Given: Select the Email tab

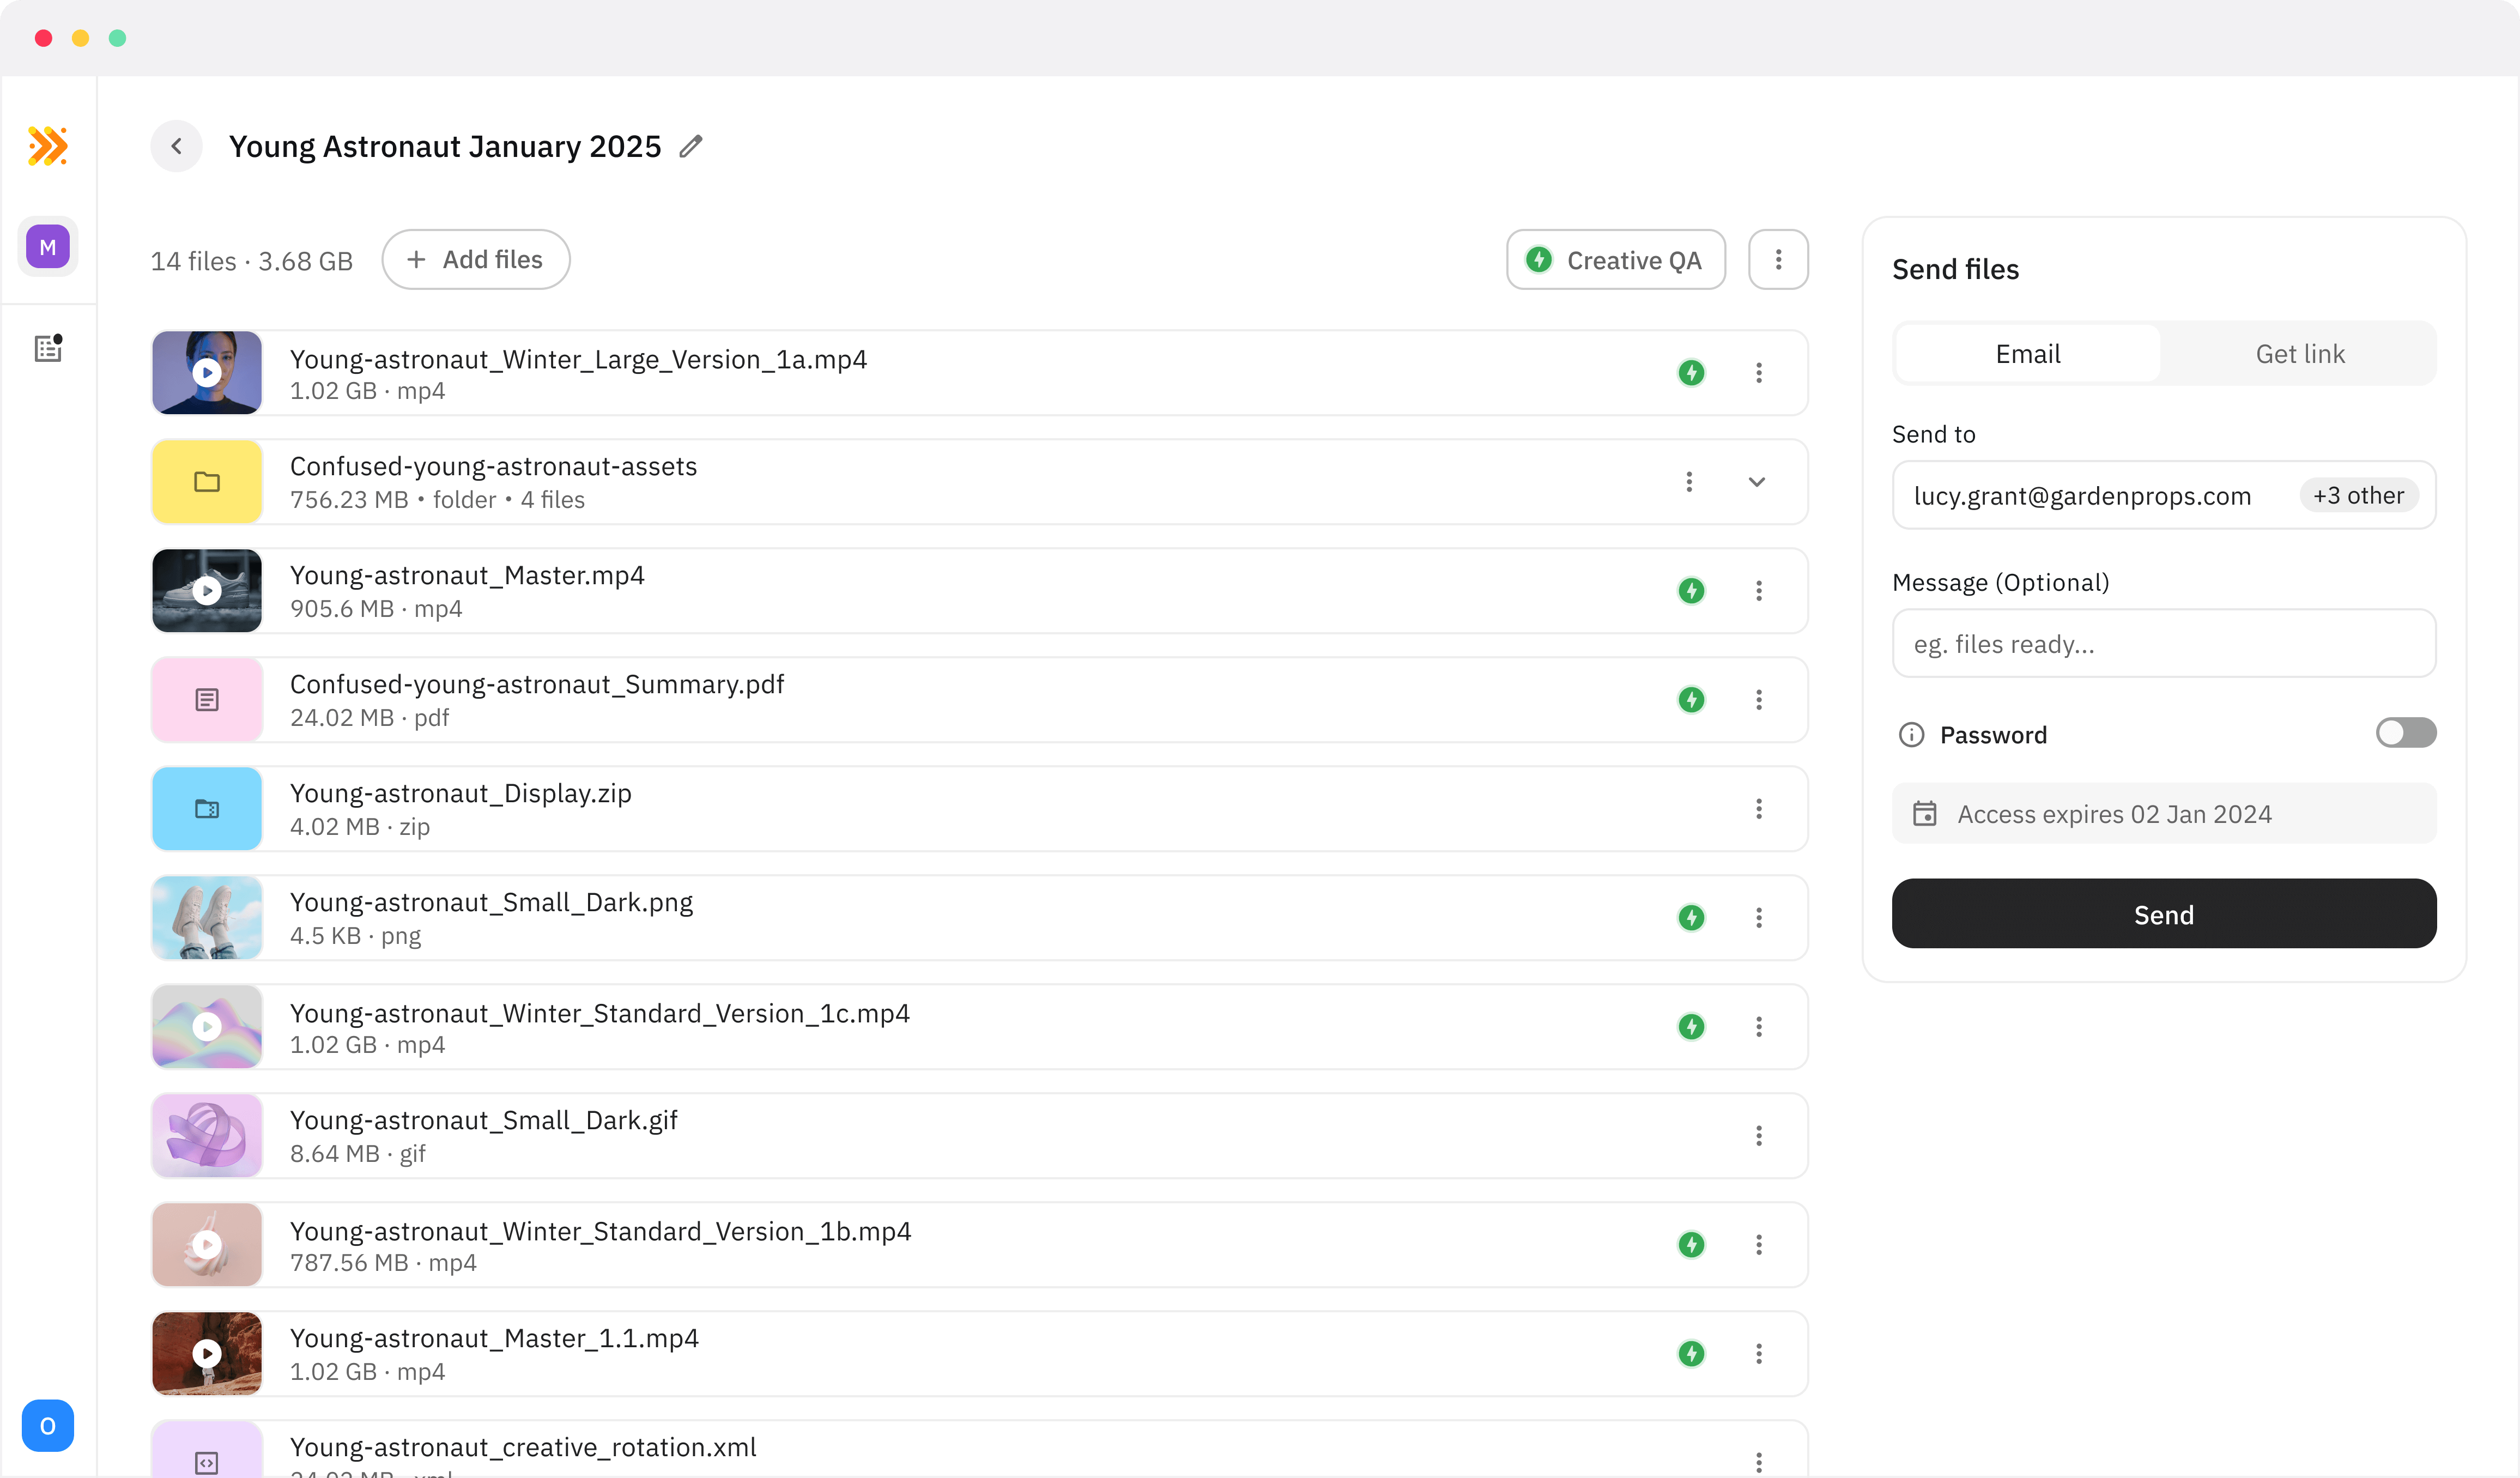Looking at the screenshot, I should pyautogui.click(x=2028, y=354).
